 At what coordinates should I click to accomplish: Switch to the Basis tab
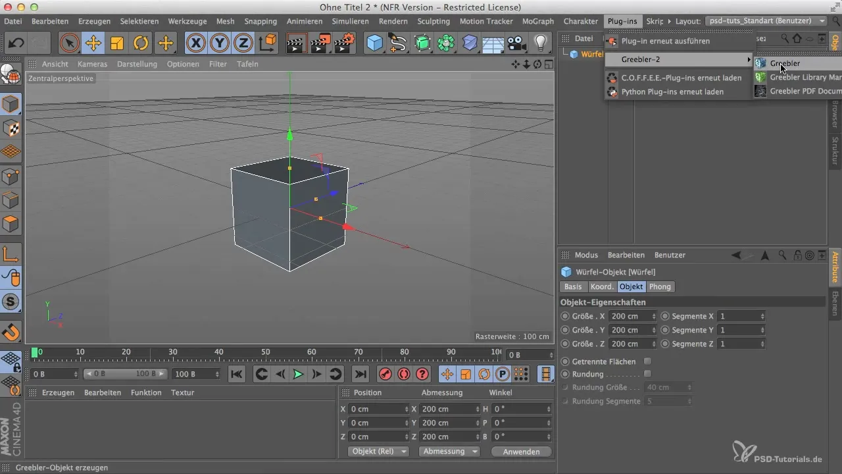coord(573,286)
